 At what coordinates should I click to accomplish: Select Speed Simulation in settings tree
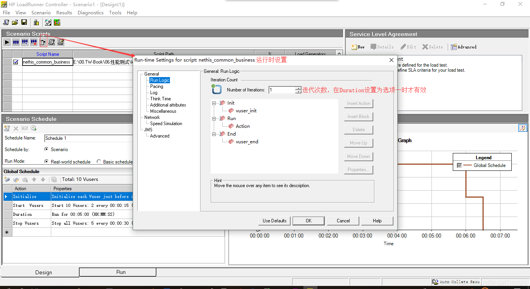click(x=166, y=124)
